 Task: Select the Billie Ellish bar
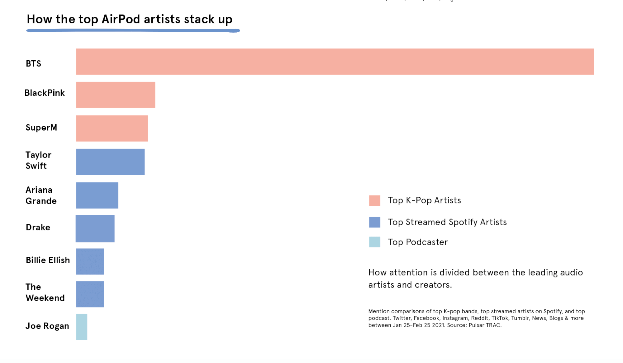tap(90, 261)
